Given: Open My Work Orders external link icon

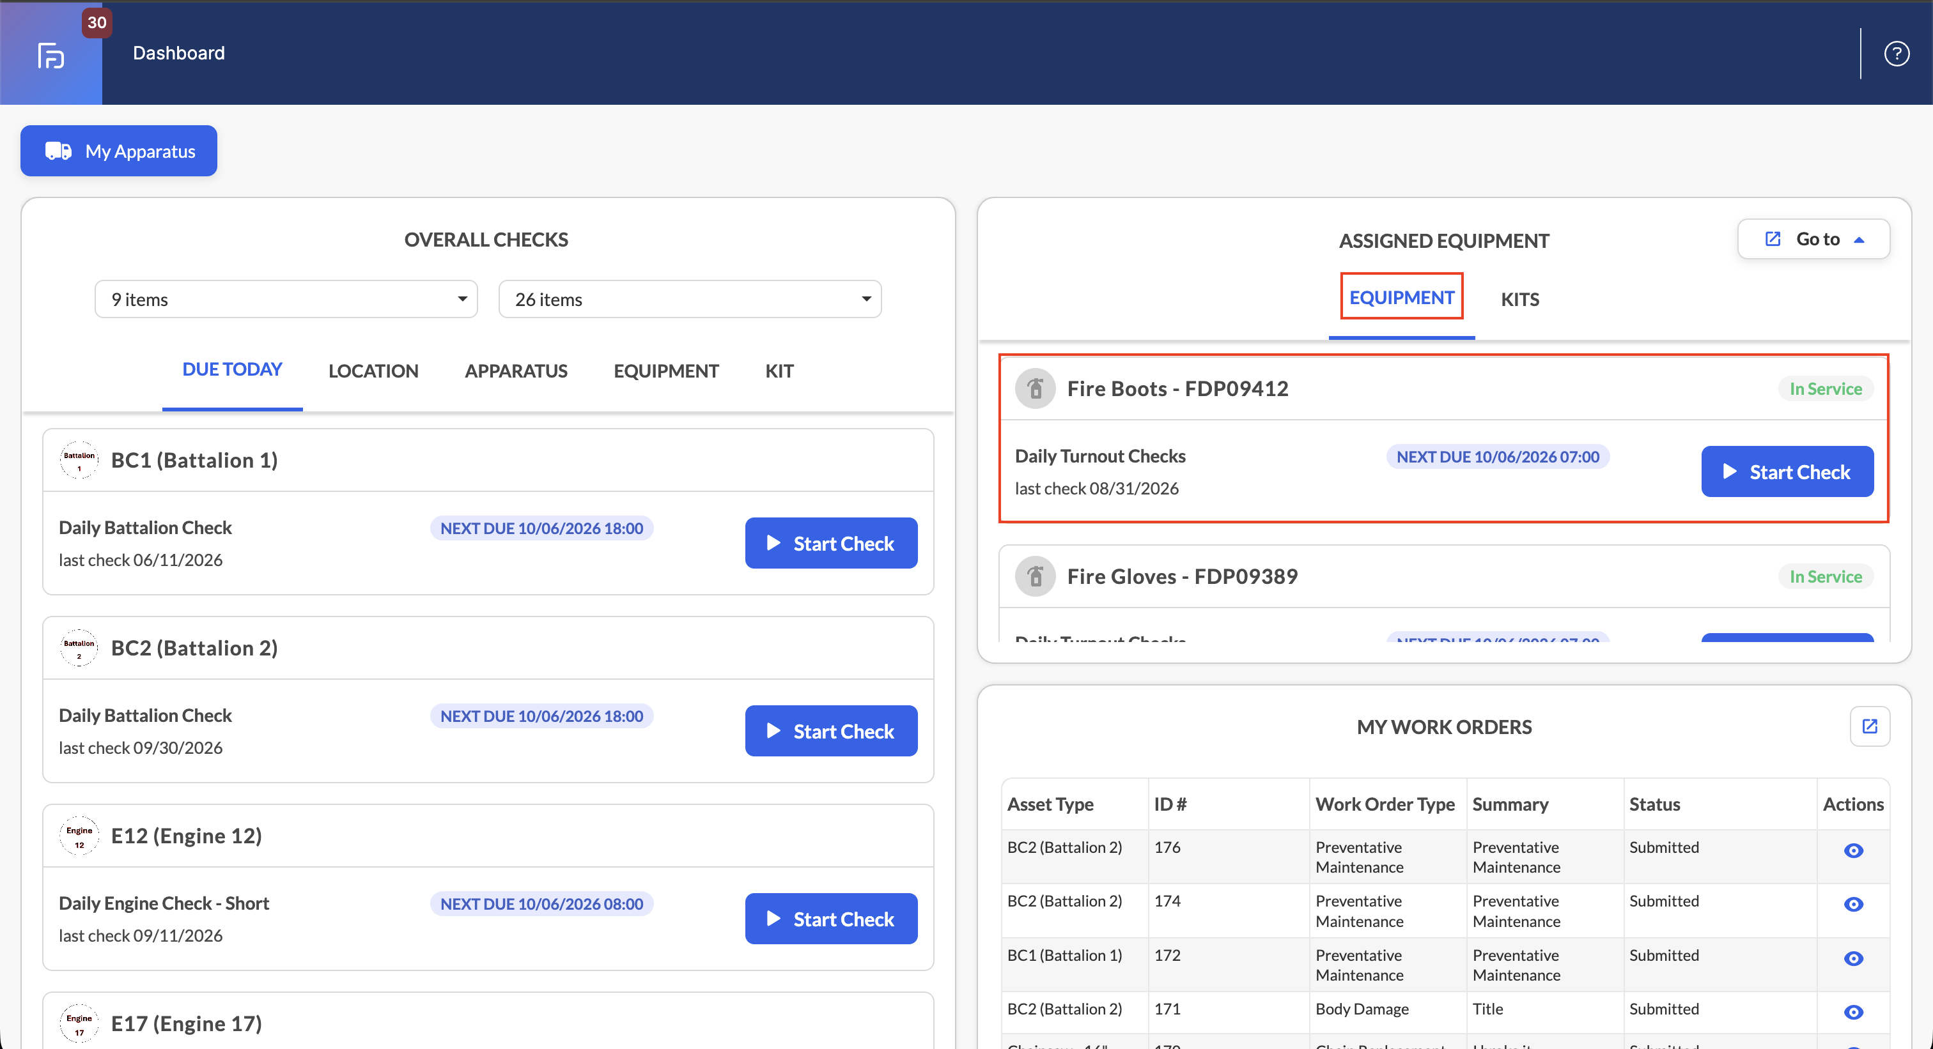Looking at the screenshot, I should pyautogui.click(x=1869, y=726).
